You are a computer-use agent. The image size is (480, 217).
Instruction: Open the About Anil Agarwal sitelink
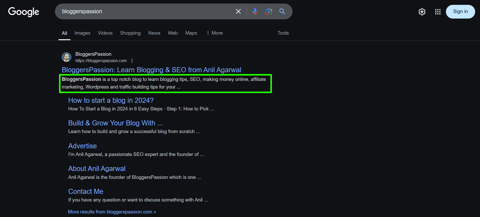tap(97, 169)
